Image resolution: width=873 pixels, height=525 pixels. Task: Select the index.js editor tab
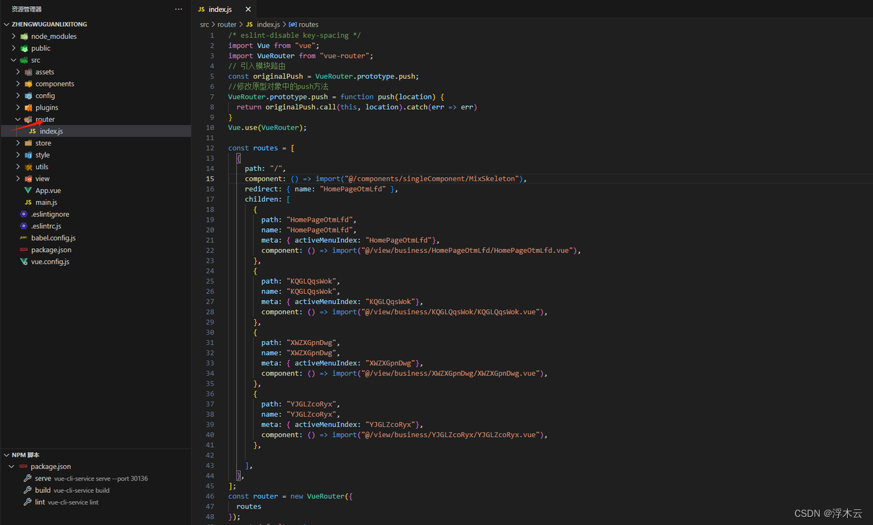click(224, 10)
